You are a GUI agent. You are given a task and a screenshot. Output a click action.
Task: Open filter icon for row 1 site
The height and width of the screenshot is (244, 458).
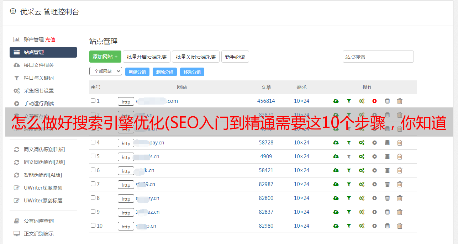[349, 101]
